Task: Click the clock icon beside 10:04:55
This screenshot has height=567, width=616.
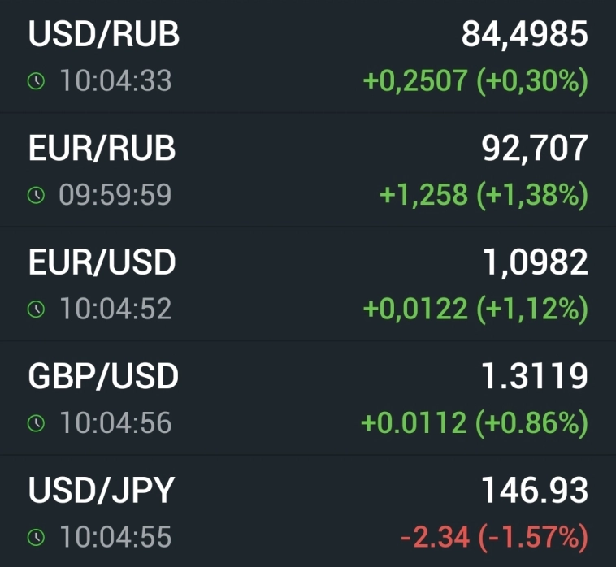Action: pos(35,537)
